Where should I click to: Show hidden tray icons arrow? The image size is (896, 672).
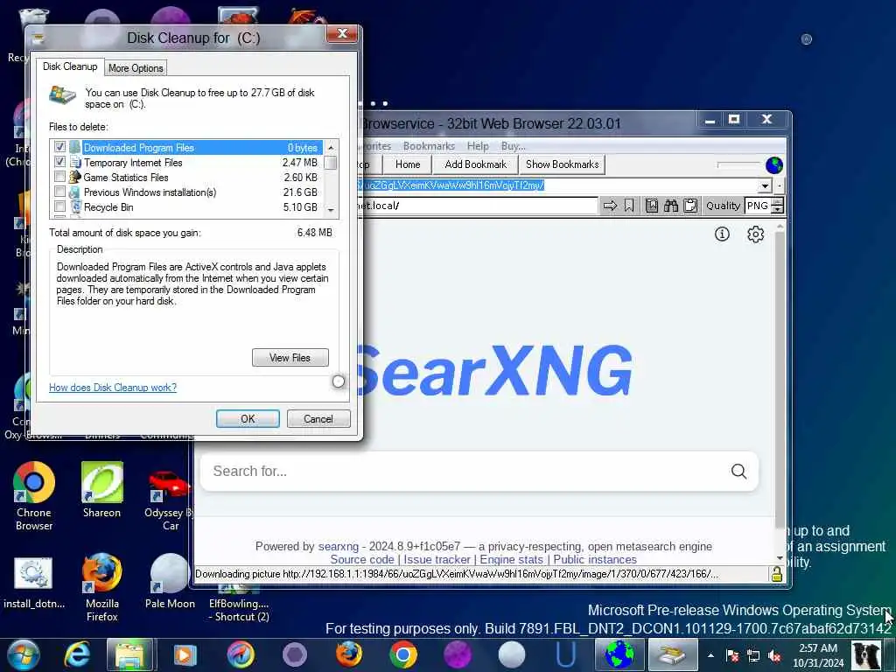click(x=710, y=655)
